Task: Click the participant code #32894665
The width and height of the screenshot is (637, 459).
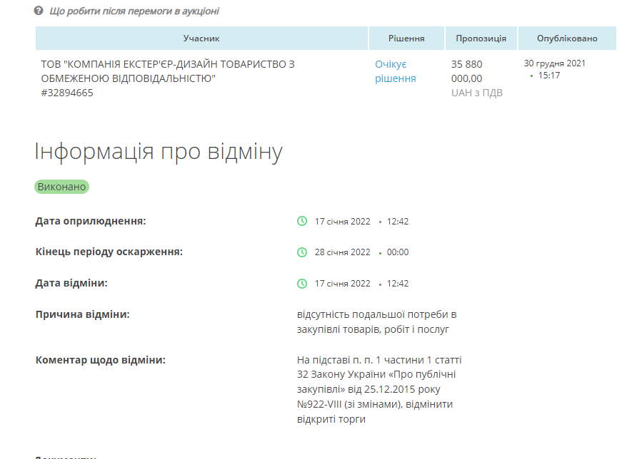Action: (67, 93)
